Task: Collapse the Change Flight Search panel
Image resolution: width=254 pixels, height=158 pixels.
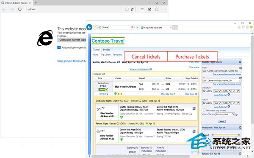Action: (x=240, y=62)
